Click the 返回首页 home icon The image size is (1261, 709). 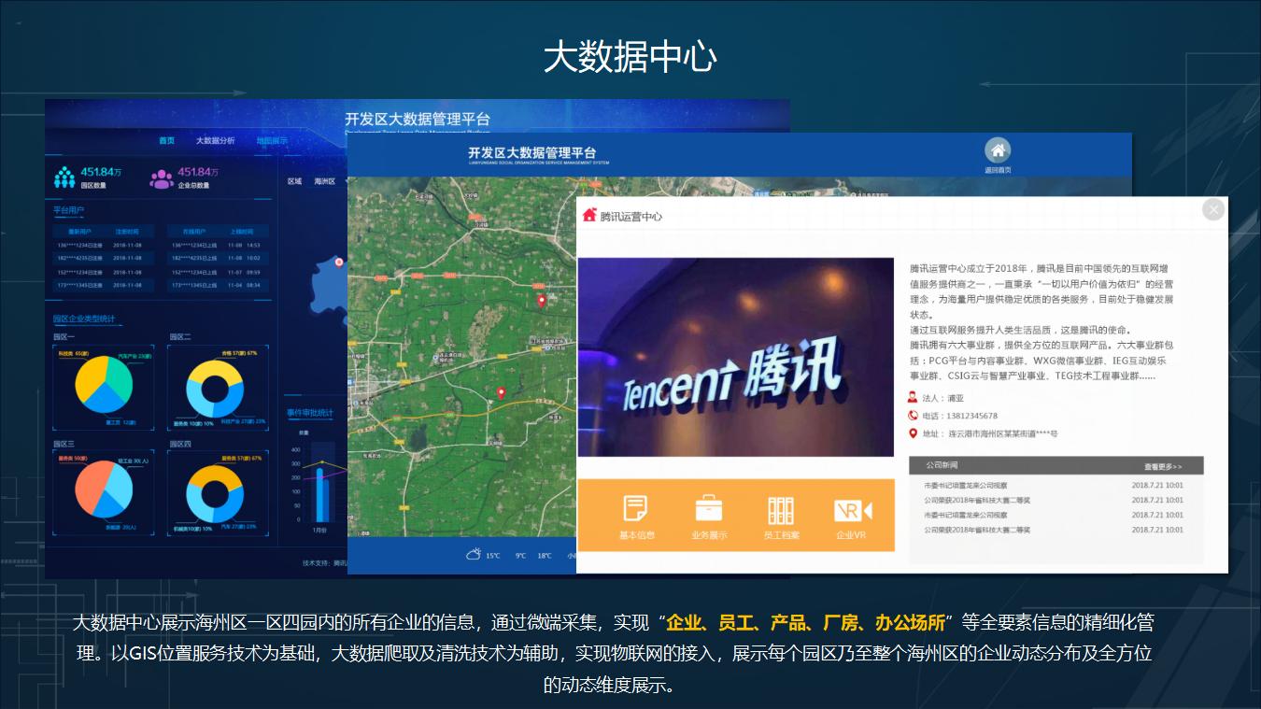pos(998,151)
